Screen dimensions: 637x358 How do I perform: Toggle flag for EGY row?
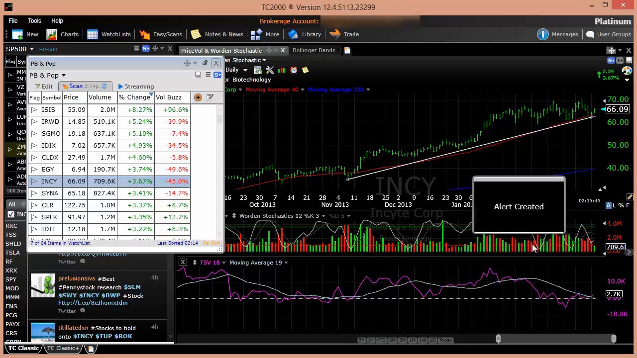34,170
